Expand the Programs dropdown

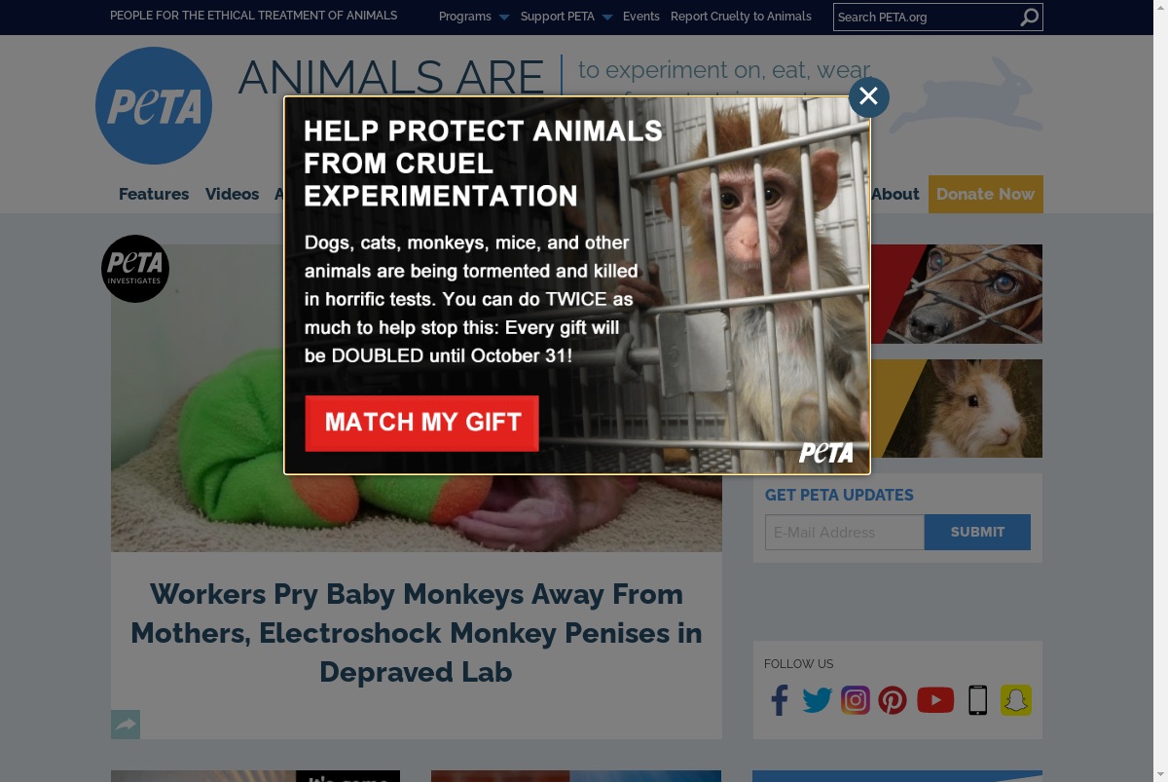tap(474, 17)
